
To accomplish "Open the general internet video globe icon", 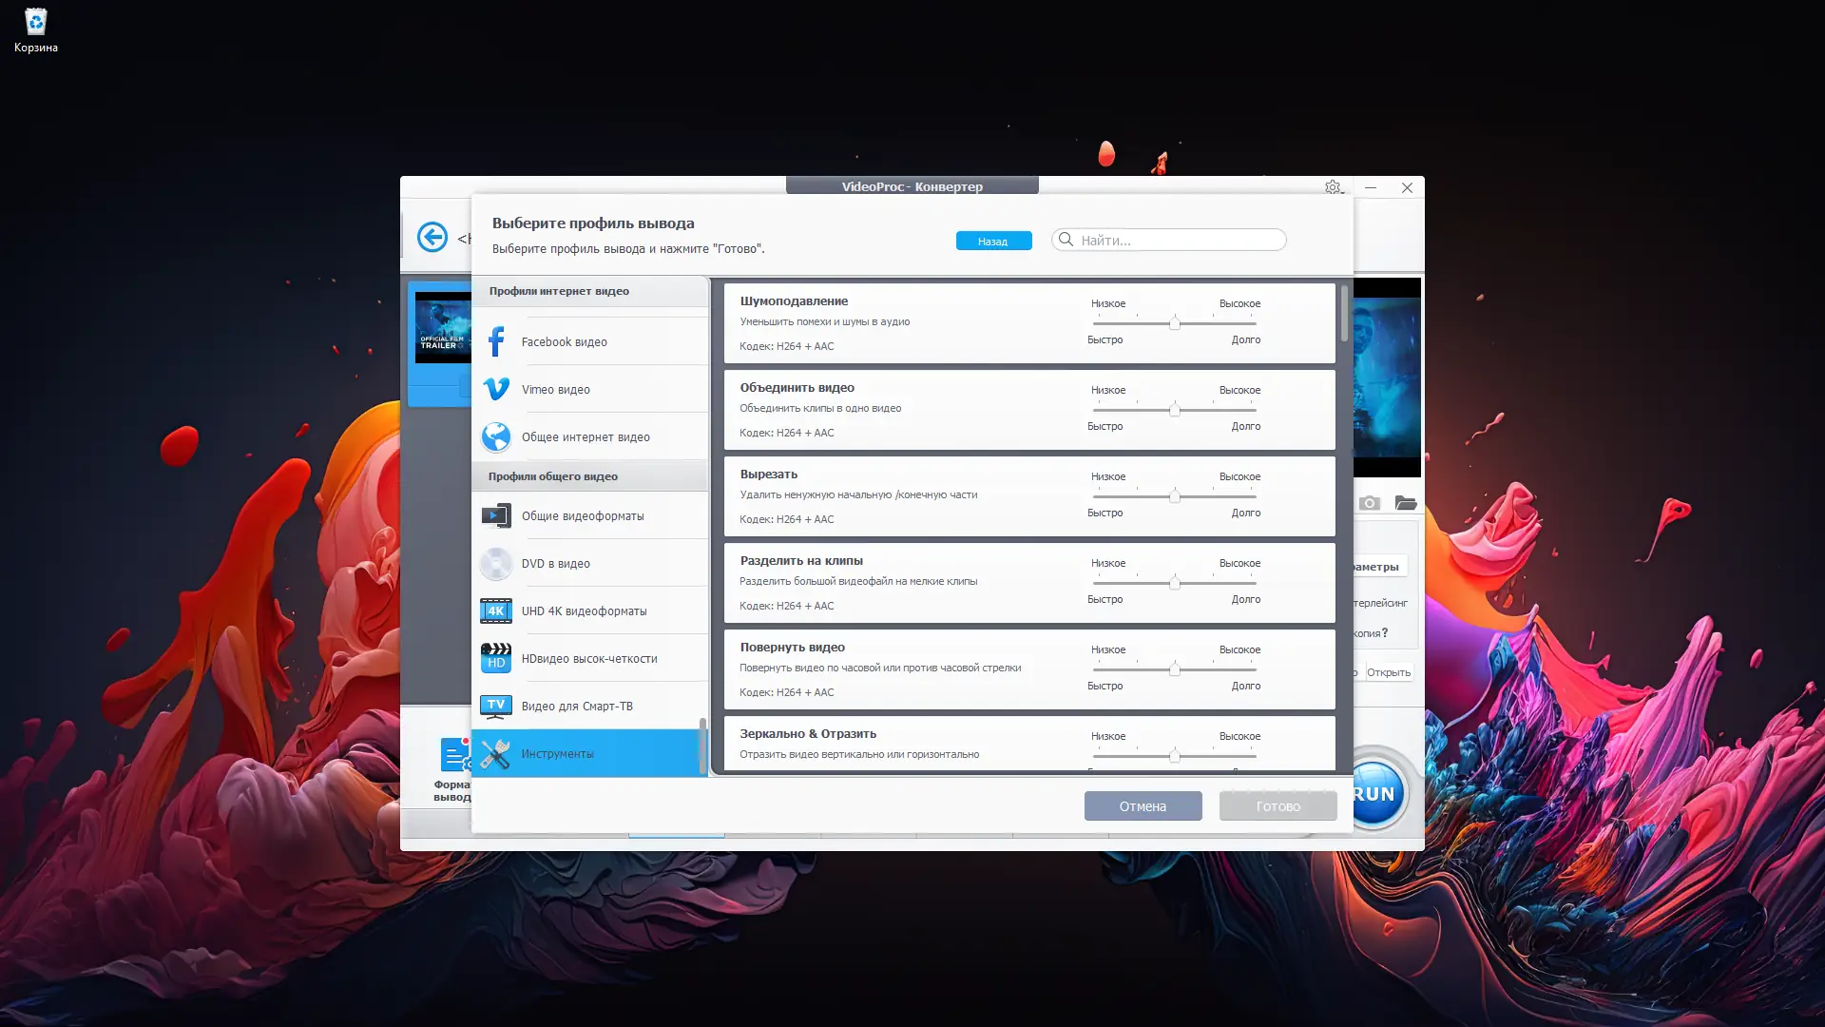I will 495,436.
